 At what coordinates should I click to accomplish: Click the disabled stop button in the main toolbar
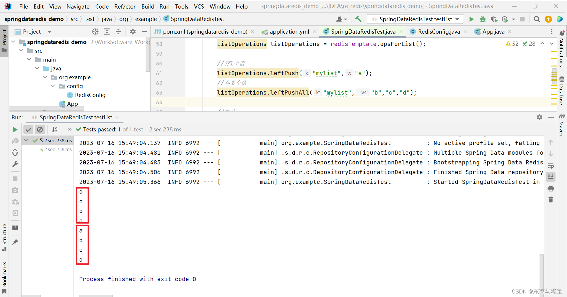coord(522,19)
